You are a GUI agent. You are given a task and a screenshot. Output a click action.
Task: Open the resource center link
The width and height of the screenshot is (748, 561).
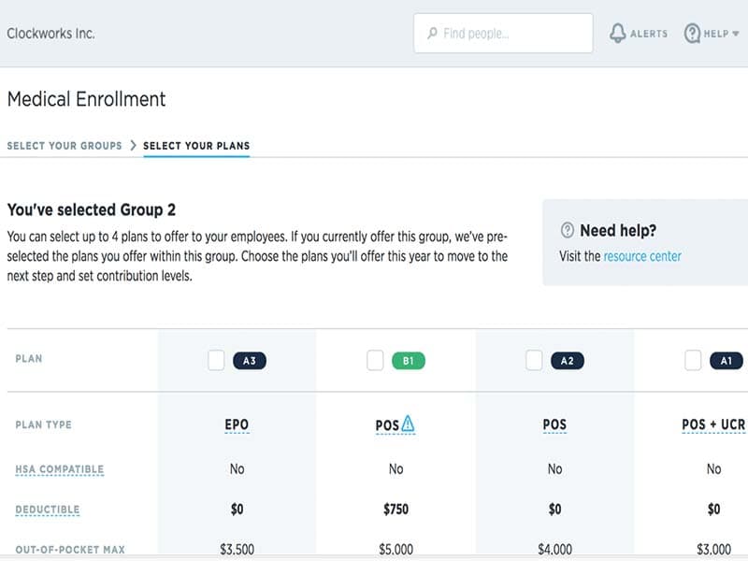point(642,256)
